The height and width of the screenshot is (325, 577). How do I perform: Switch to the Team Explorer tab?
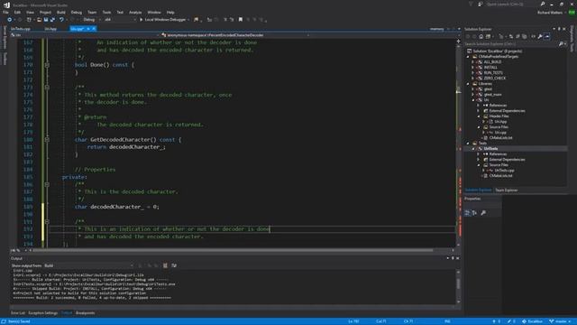[x=507, y=190]
